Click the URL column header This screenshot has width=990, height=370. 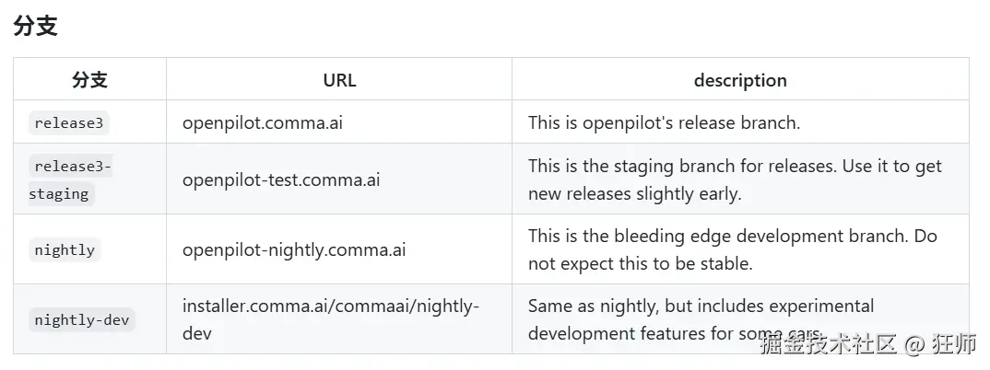click(339, 80)
